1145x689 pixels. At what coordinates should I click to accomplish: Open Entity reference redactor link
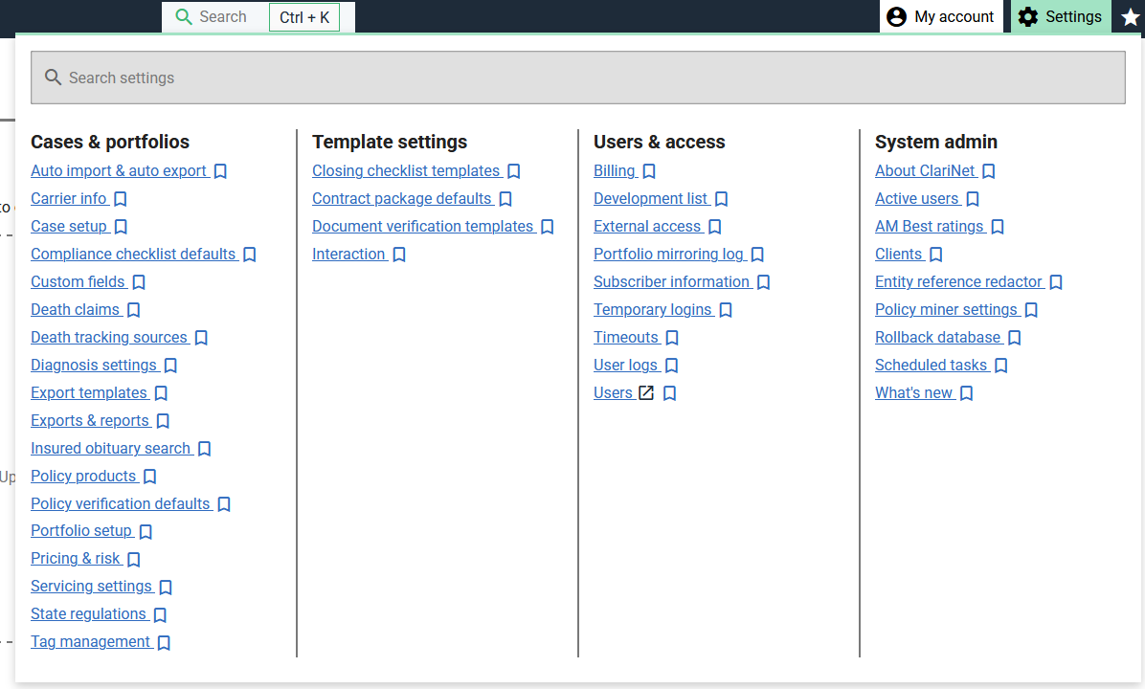958,281
